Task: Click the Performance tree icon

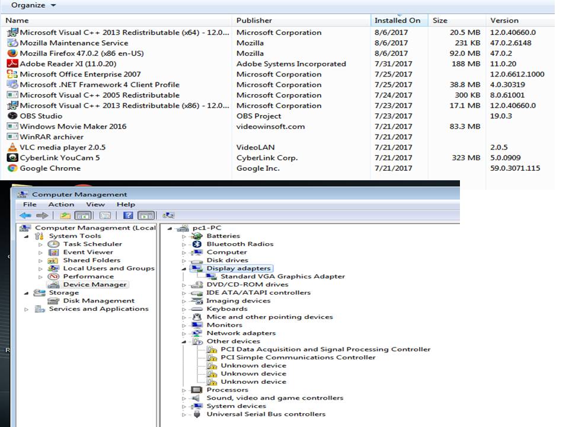Action: point(53,276)
